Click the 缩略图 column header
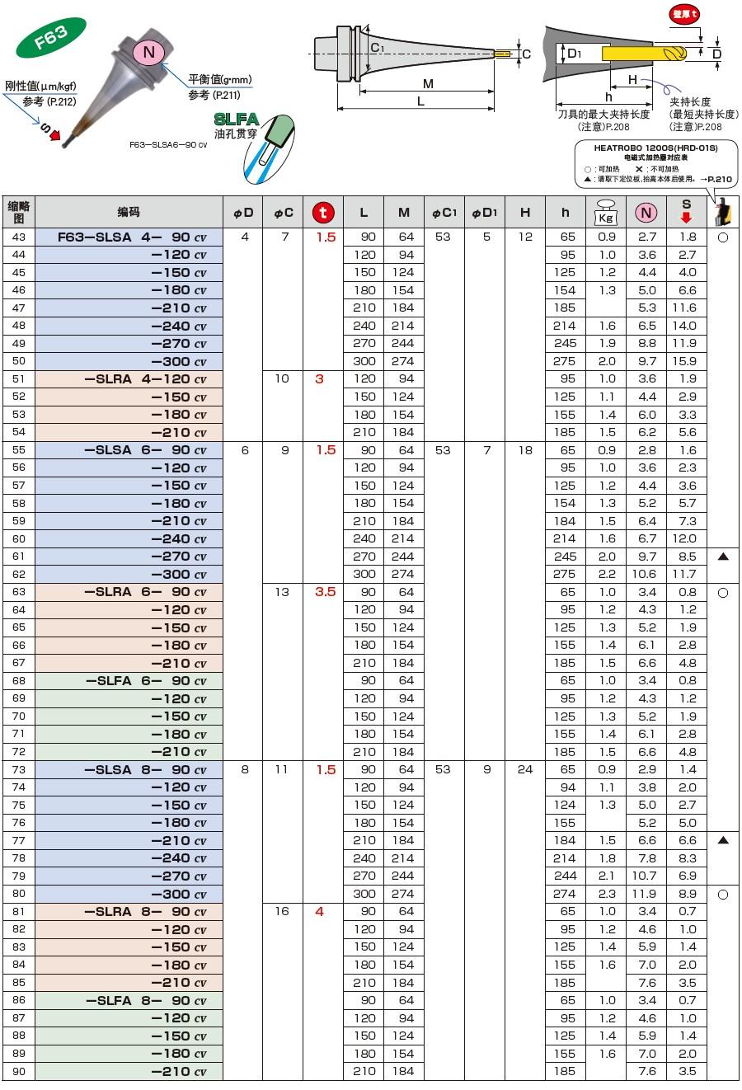742x1090 pixels. point(18,212)
